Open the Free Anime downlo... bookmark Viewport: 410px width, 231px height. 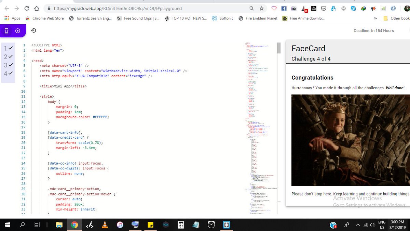coord(303,18)
